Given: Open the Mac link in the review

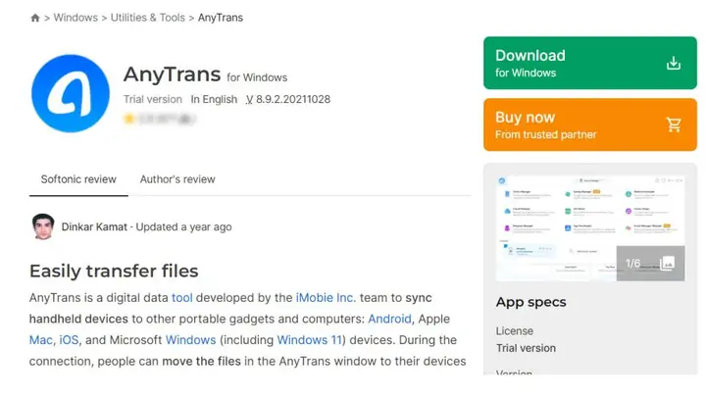Looking at the screenshot, I should (41, 340).
